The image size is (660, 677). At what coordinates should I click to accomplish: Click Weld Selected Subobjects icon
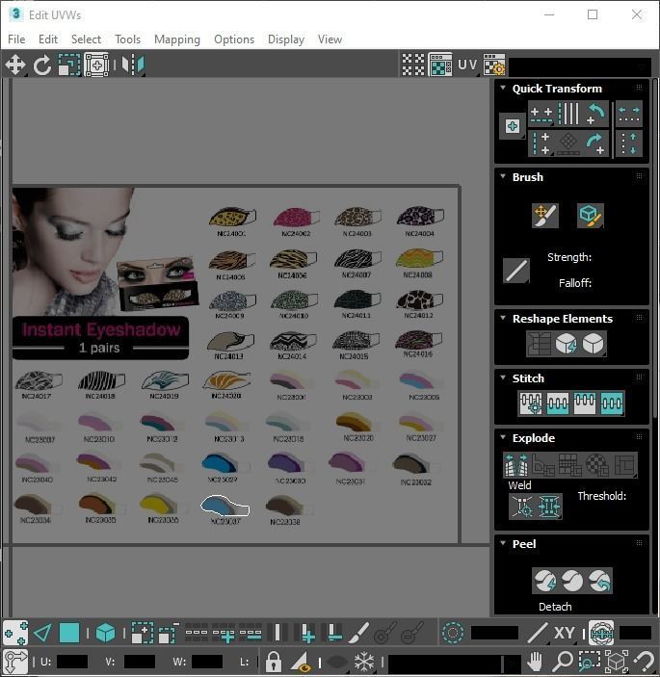coord(548,506)
